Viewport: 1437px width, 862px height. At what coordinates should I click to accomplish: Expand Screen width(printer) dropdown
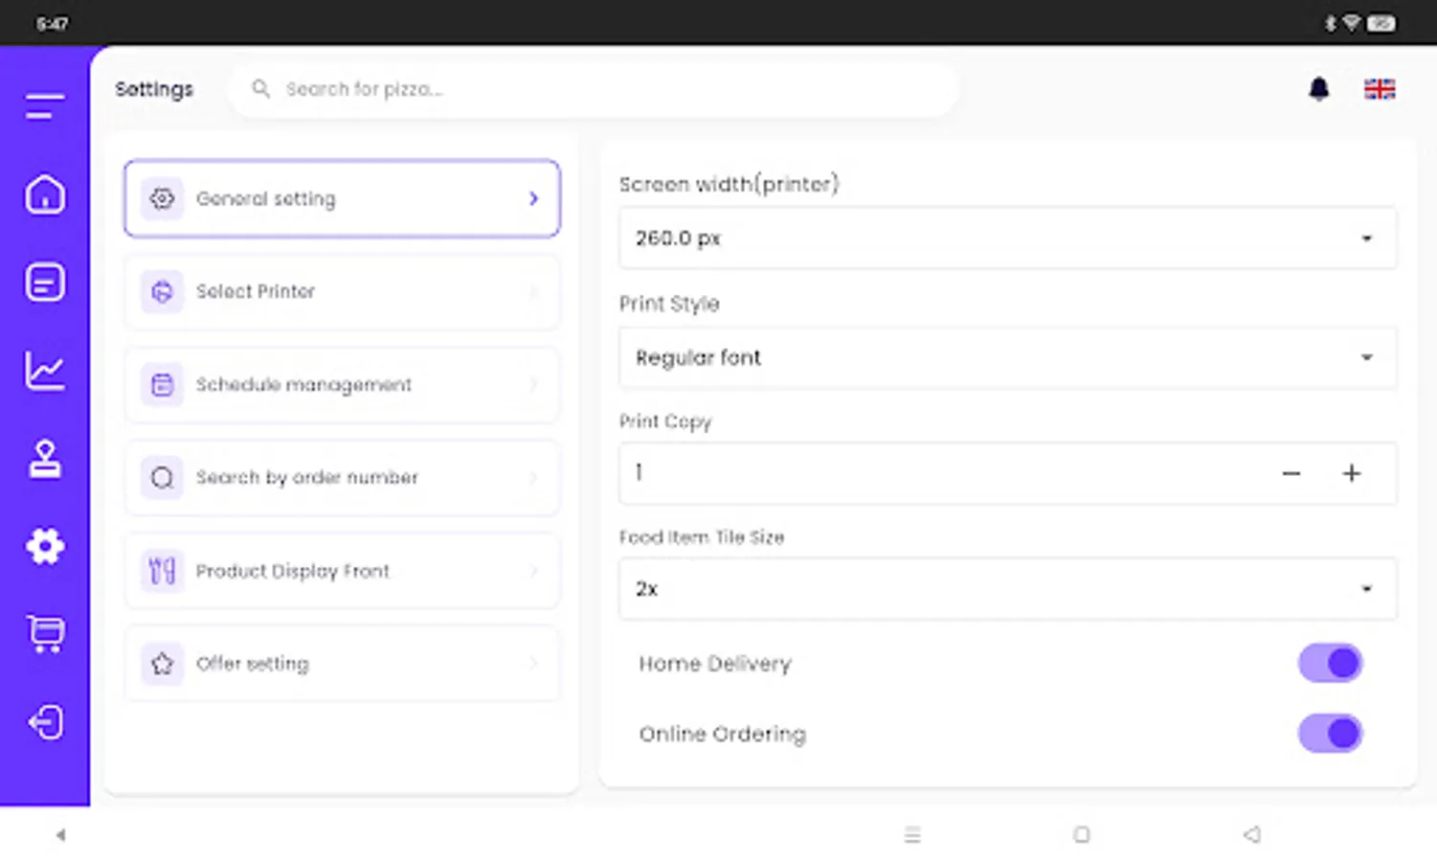pyautogui.click(x=1007, y=238)
